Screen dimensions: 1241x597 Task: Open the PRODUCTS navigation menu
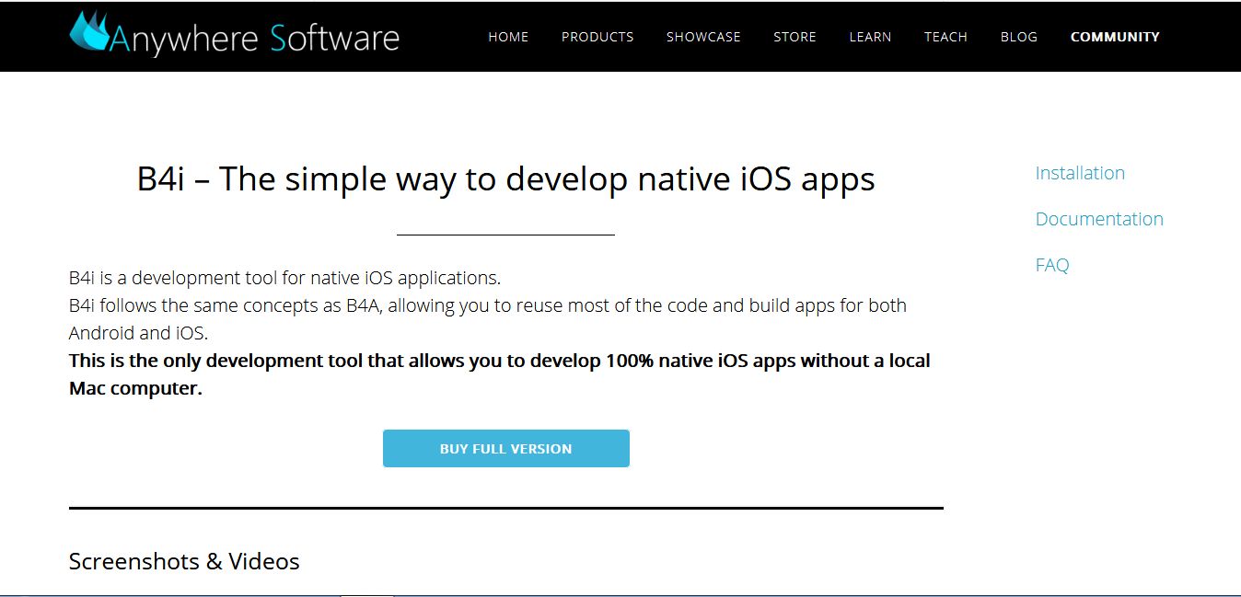[597, 37]
